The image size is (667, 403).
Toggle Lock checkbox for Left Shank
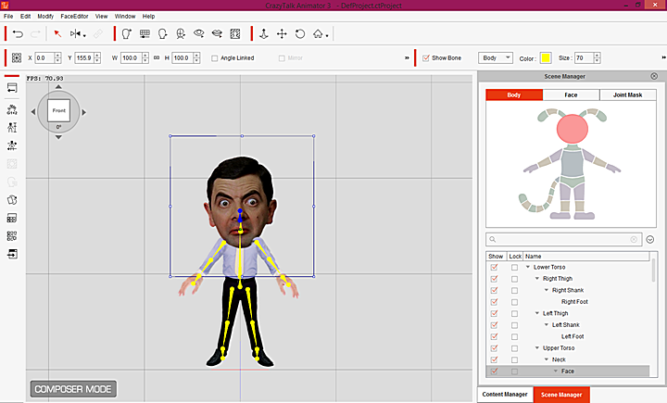coord(514,325)
